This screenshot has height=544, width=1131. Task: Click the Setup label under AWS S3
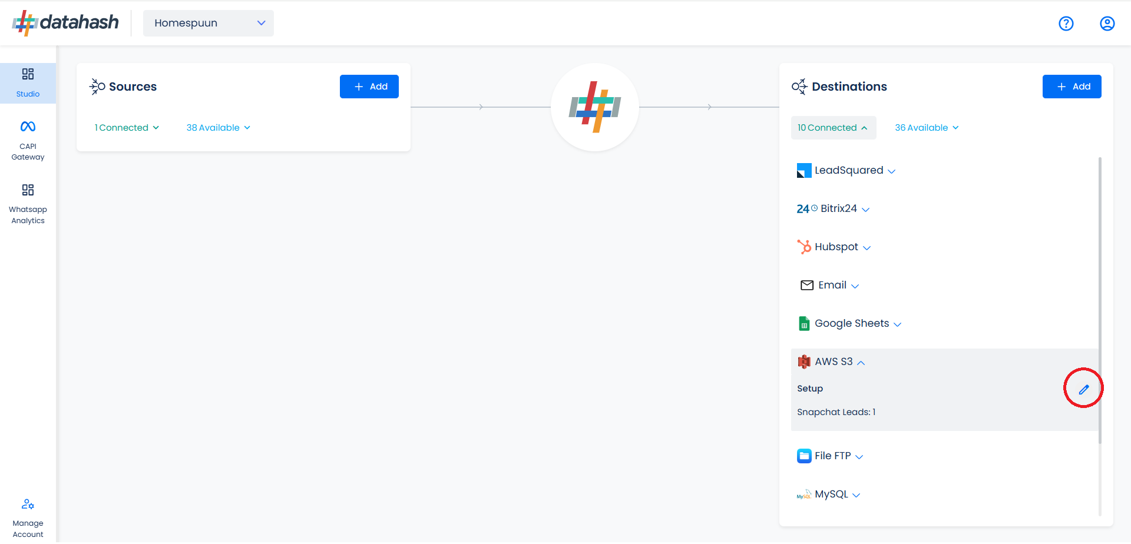(x=810, y=389)
